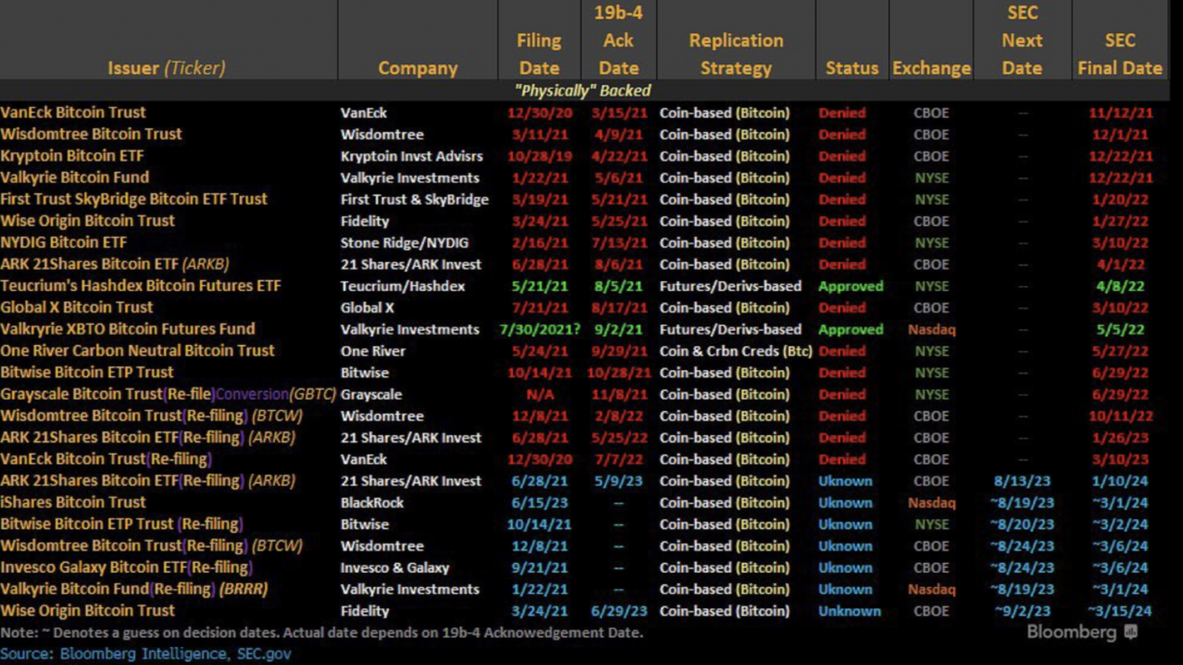Select Invesco Galaxy Bitcoin ETF(Re-filing) issuer
The image size is (1183, 665).
(x=126, y=567)
